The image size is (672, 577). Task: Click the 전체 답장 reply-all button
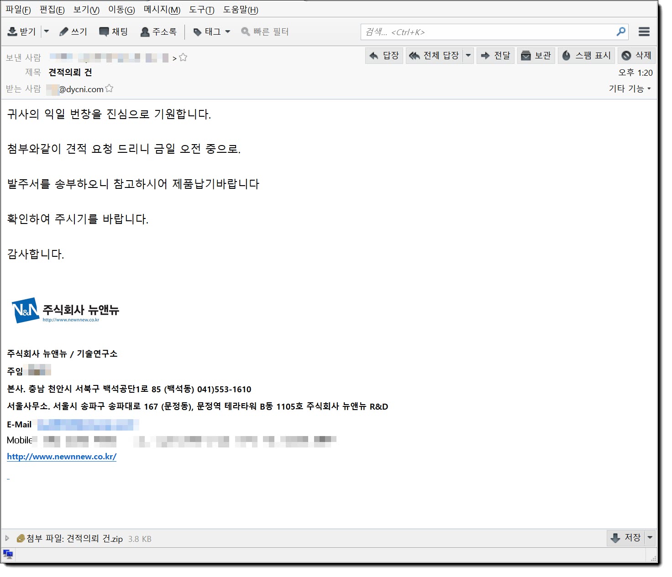[x=434, y=56]
